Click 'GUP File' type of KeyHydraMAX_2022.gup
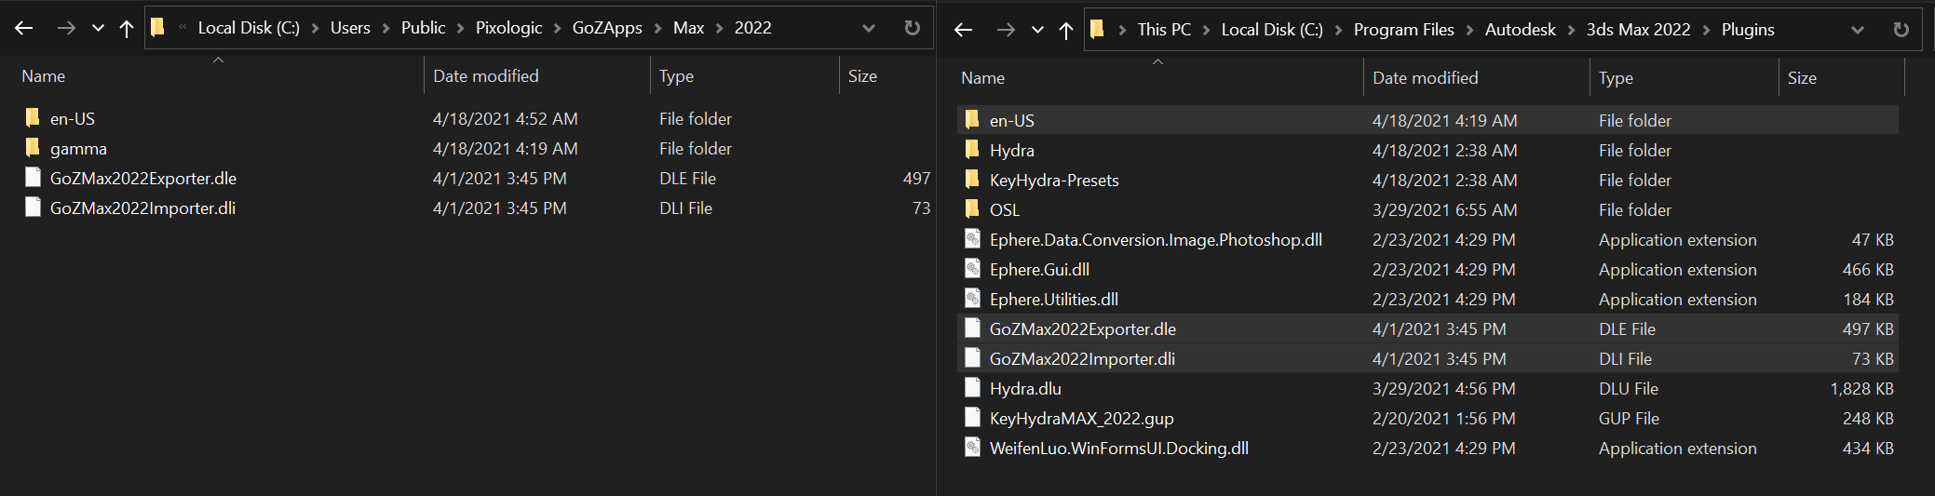Image resolution: width=1935 pixels, height=496 pixels. point(1629,419)
